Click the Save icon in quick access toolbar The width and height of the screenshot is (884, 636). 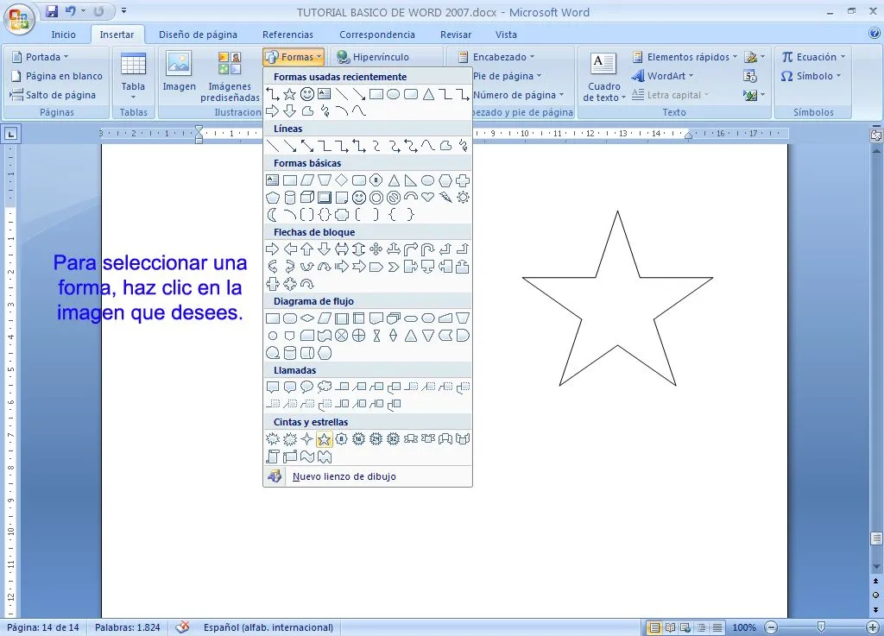pyautogui.click(x=51, y=10)
